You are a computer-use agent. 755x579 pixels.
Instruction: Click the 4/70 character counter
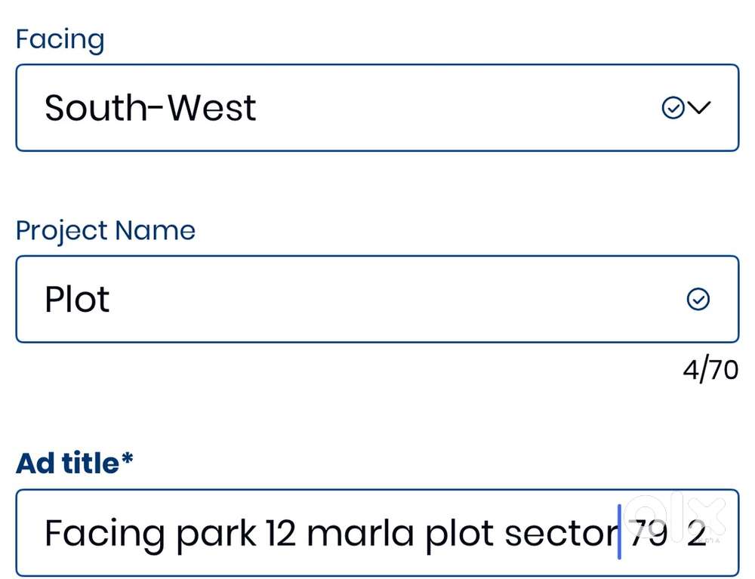click(710, 371)
